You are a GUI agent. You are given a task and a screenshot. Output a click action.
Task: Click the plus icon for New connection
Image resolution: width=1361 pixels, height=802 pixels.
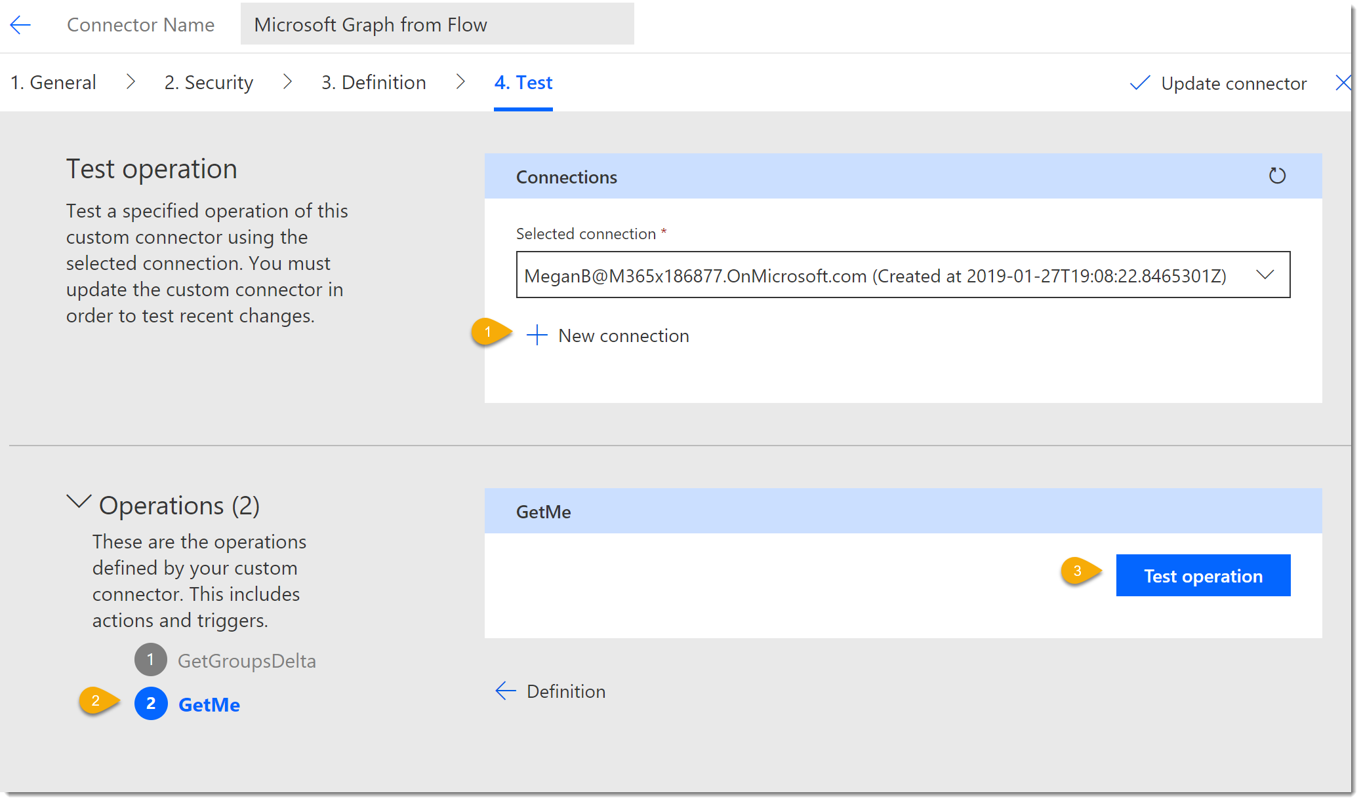click(x=537, y=335)
